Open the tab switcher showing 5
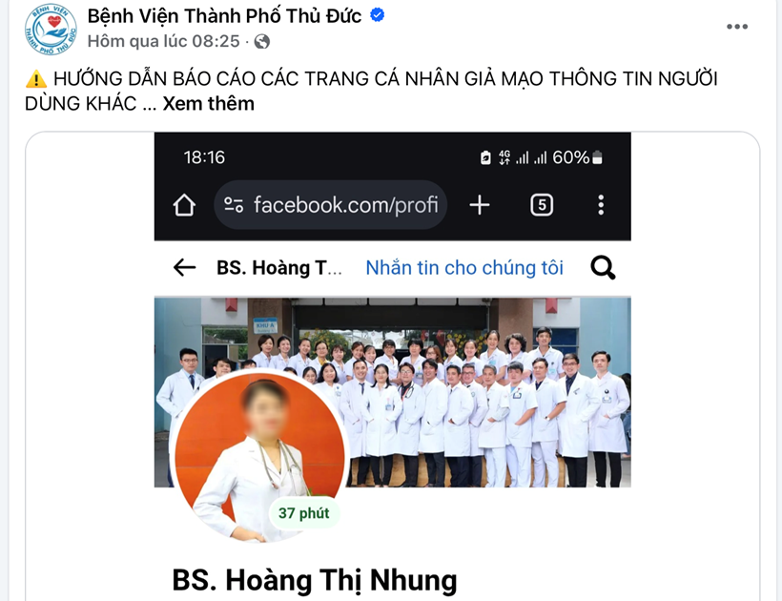This screenshot has width=782, height=601. [542, 205]
